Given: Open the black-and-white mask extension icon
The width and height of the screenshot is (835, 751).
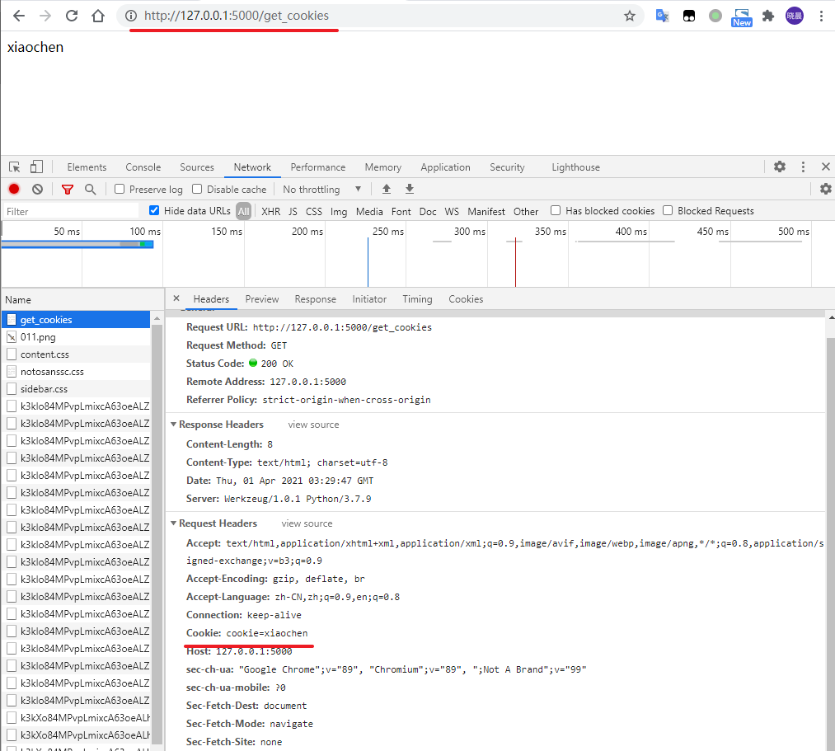Looking at the screenshot, I should [688, 16].
